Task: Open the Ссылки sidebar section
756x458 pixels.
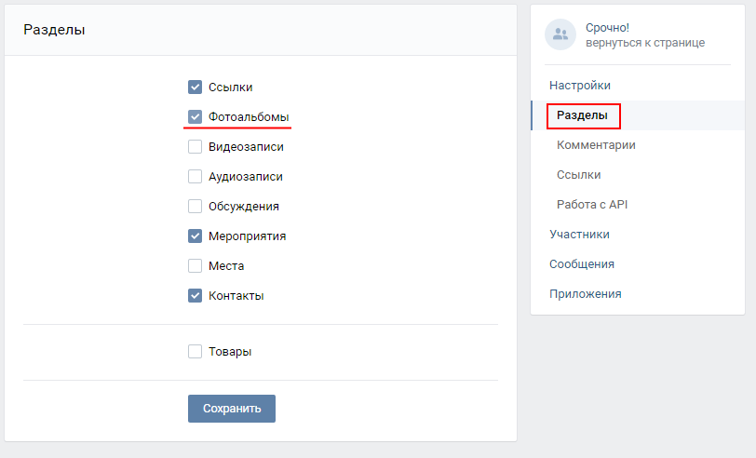Action: click(x=578, y=175)
